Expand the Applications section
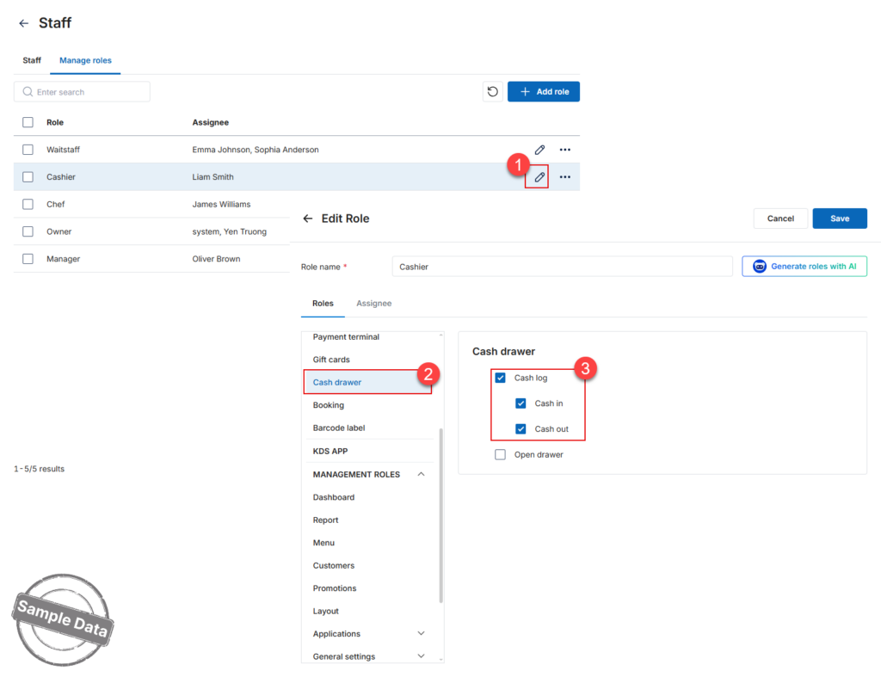This screenshot has width=881, height=677. (x=421, y=634)
